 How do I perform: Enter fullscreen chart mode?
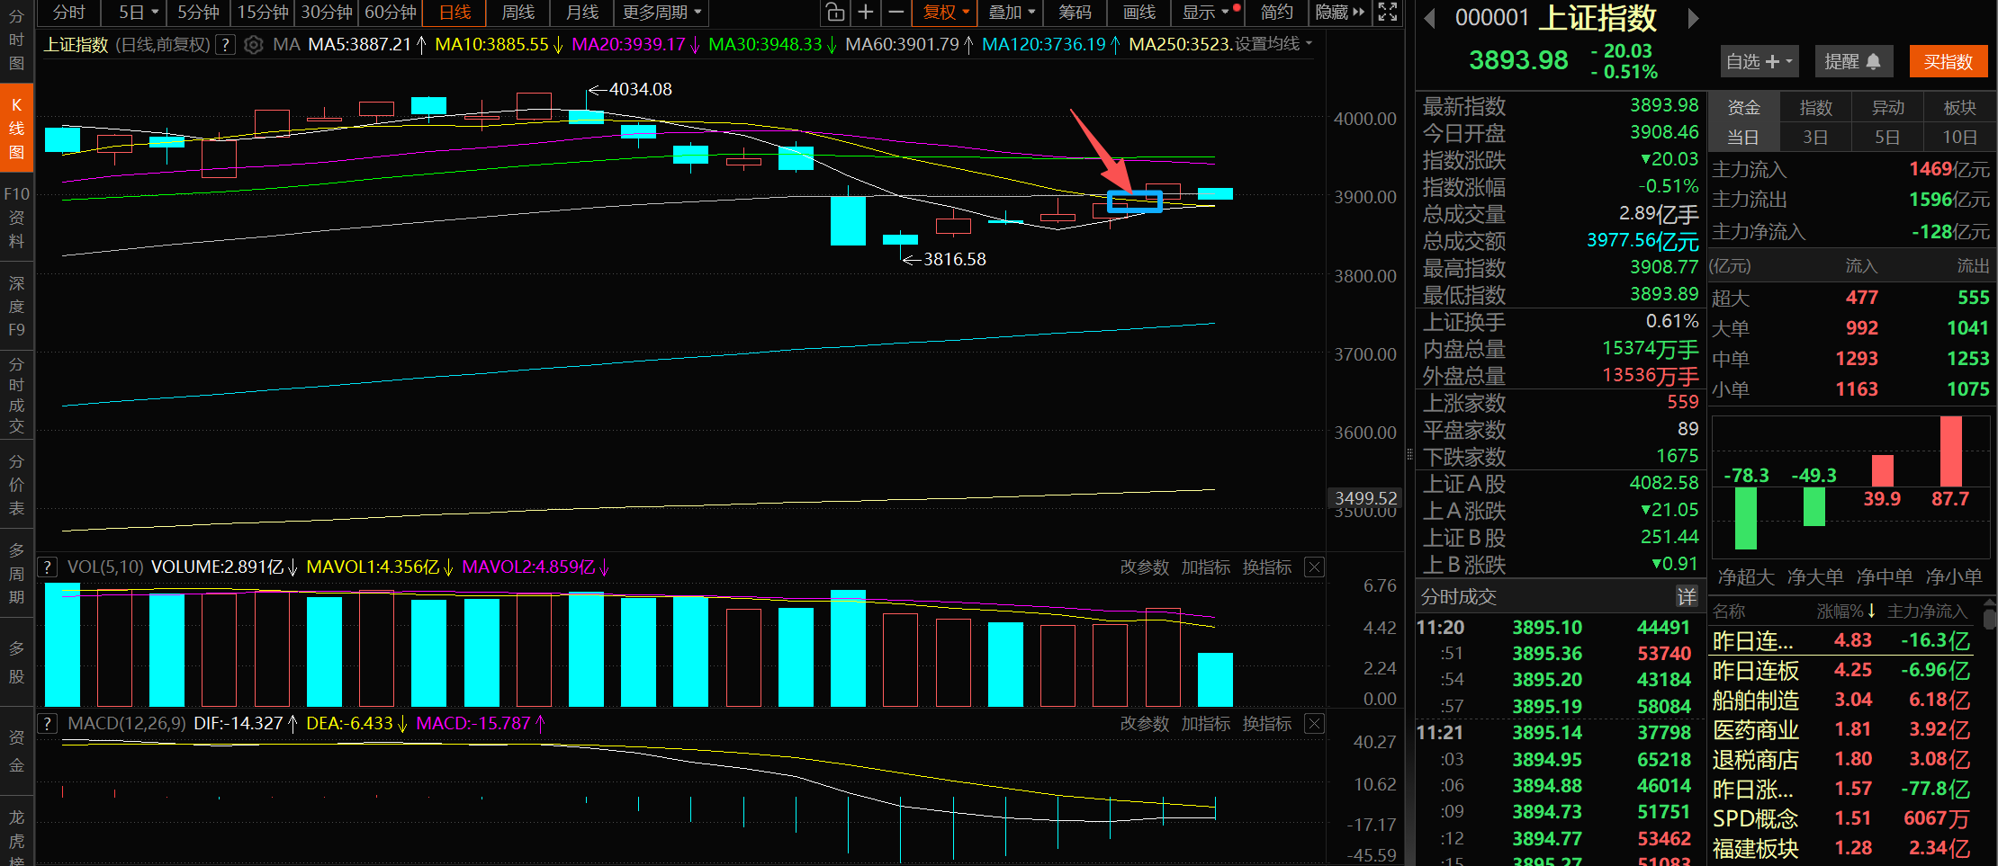[1388, 13]
